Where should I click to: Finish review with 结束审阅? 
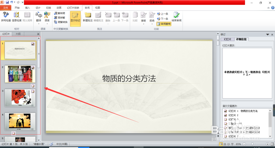177,17
